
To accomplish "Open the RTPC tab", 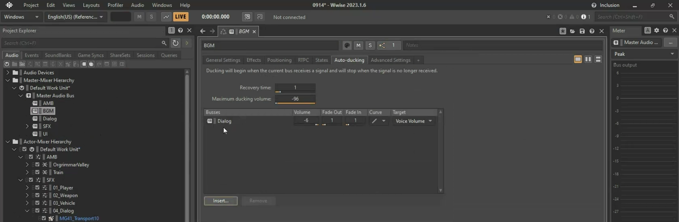I will coord(303,60).
